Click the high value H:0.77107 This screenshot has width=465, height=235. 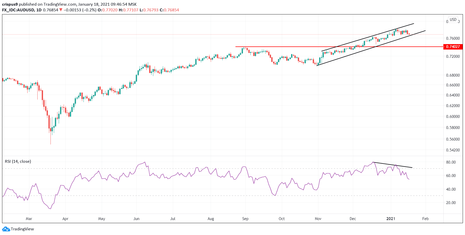129,10
